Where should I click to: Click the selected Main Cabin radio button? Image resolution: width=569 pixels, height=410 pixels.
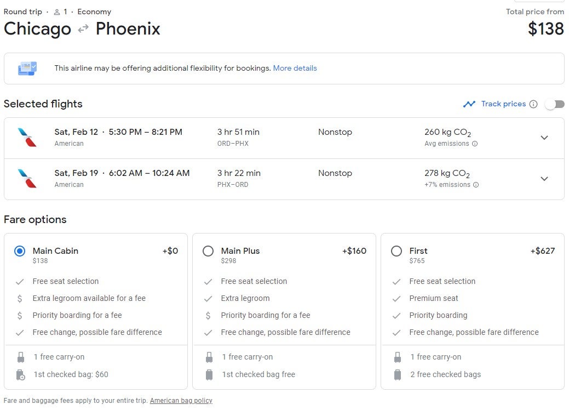point(20,250)
